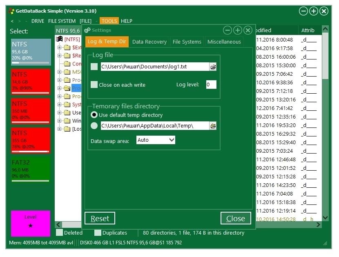Screen dimensions: 339x257
Task: Select the FAT32 96,0 MB partition tile
Action: 31,170
